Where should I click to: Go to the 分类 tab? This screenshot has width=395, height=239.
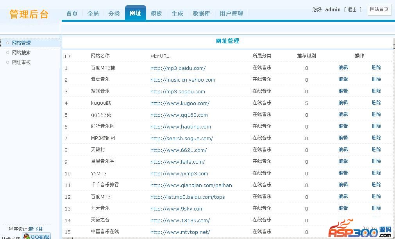pos(114,14)
